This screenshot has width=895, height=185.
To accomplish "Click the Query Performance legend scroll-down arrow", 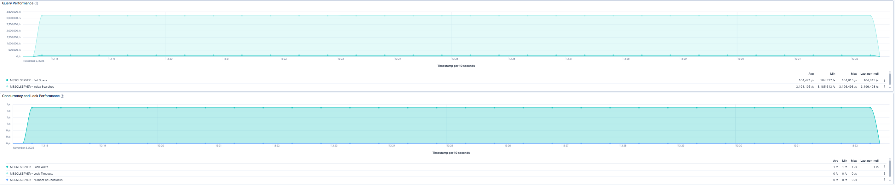I will (x=890, y=88).
